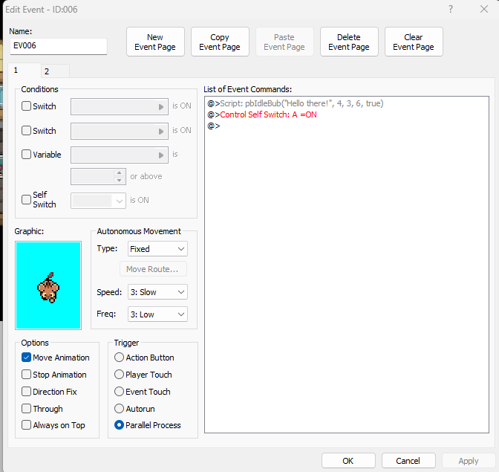499x472 pixels.
Task: Switch to event page tab 2
Action: [x=47, y=71]
